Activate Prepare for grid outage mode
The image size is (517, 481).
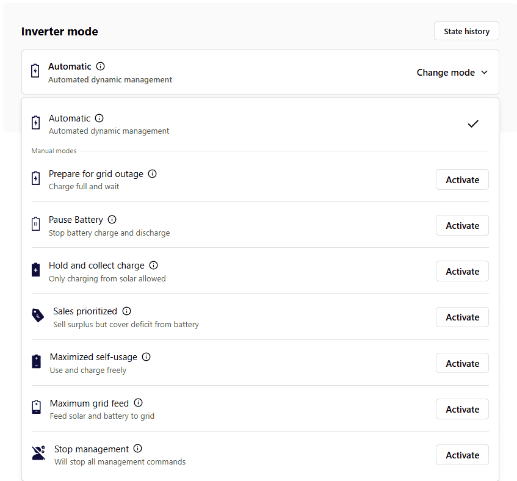(462, 180)
